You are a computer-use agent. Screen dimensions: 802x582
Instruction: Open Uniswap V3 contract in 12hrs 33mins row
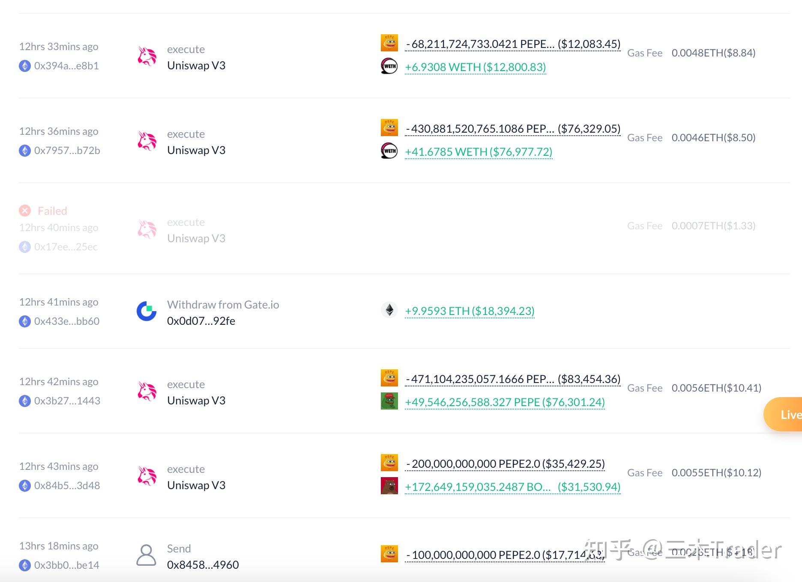196,65
